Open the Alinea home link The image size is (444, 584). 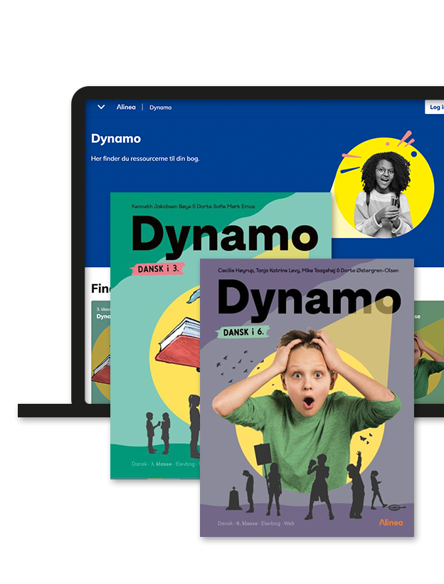tap(126, 108)
